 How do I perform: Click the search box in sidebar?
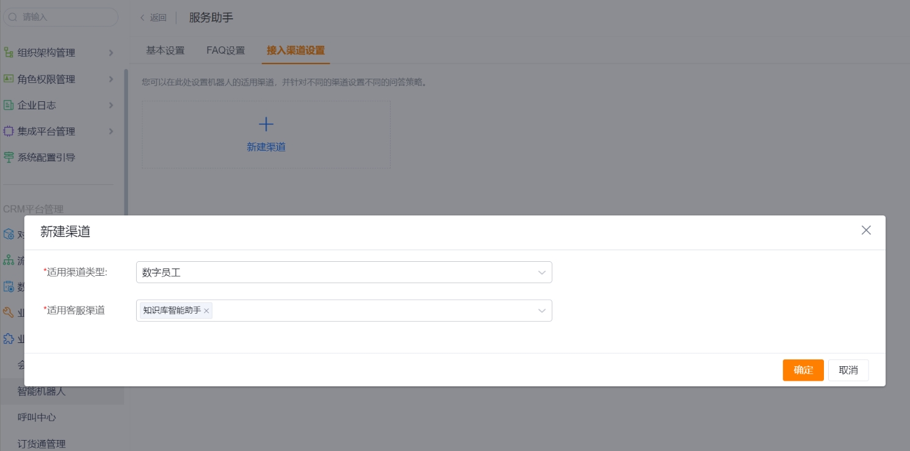click(61, 17)
